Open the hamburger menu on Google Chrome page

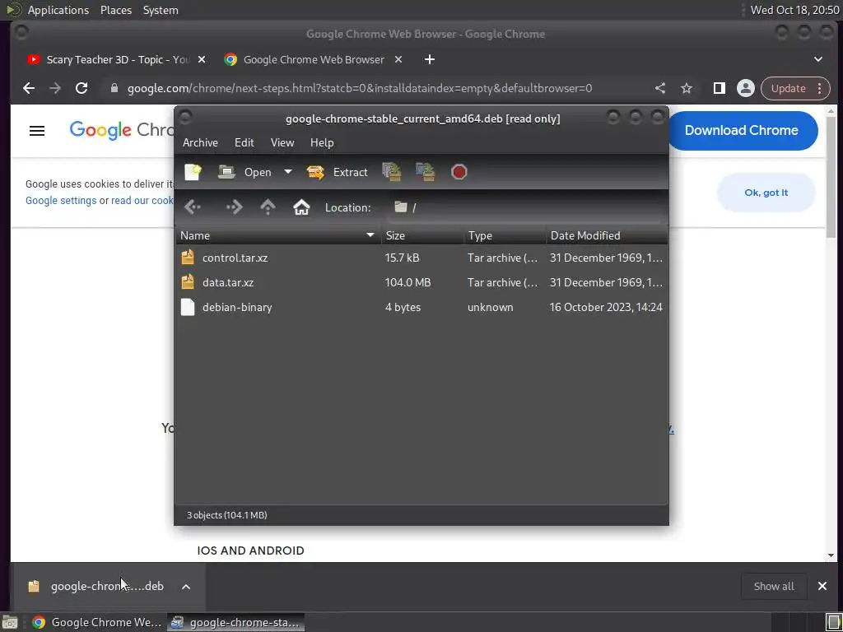tap(37, 131)
